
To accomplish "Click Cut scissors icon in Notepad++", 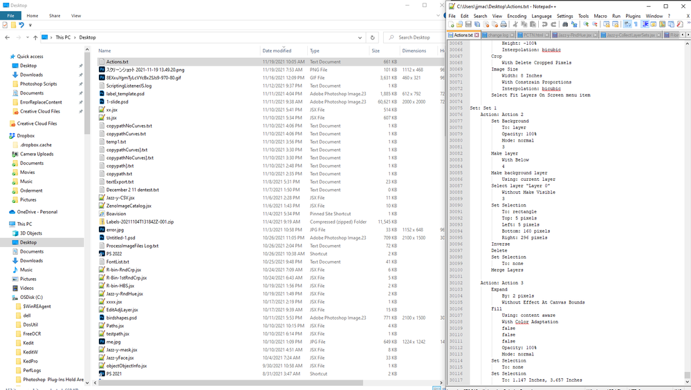I will point(515,24).
